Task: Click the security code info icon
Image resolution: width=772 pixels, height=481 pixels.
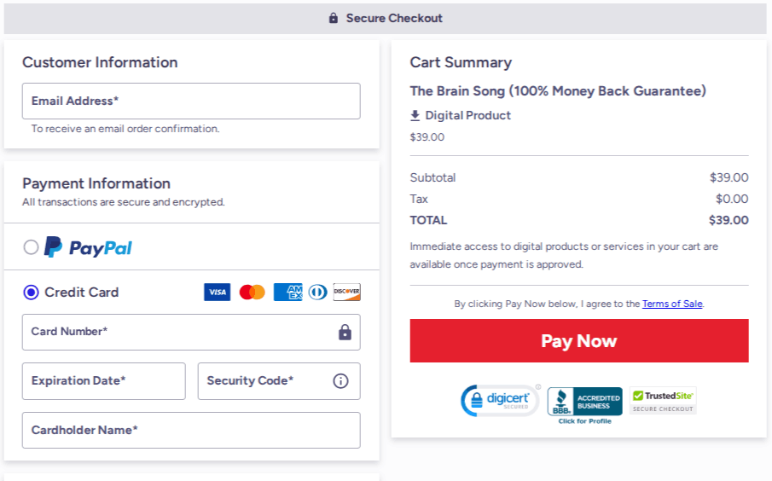Action: tap(340, 381)
